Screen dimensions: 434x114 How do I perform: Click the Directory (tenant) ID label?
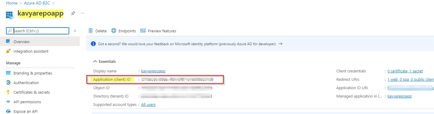[x=111, y=96]
